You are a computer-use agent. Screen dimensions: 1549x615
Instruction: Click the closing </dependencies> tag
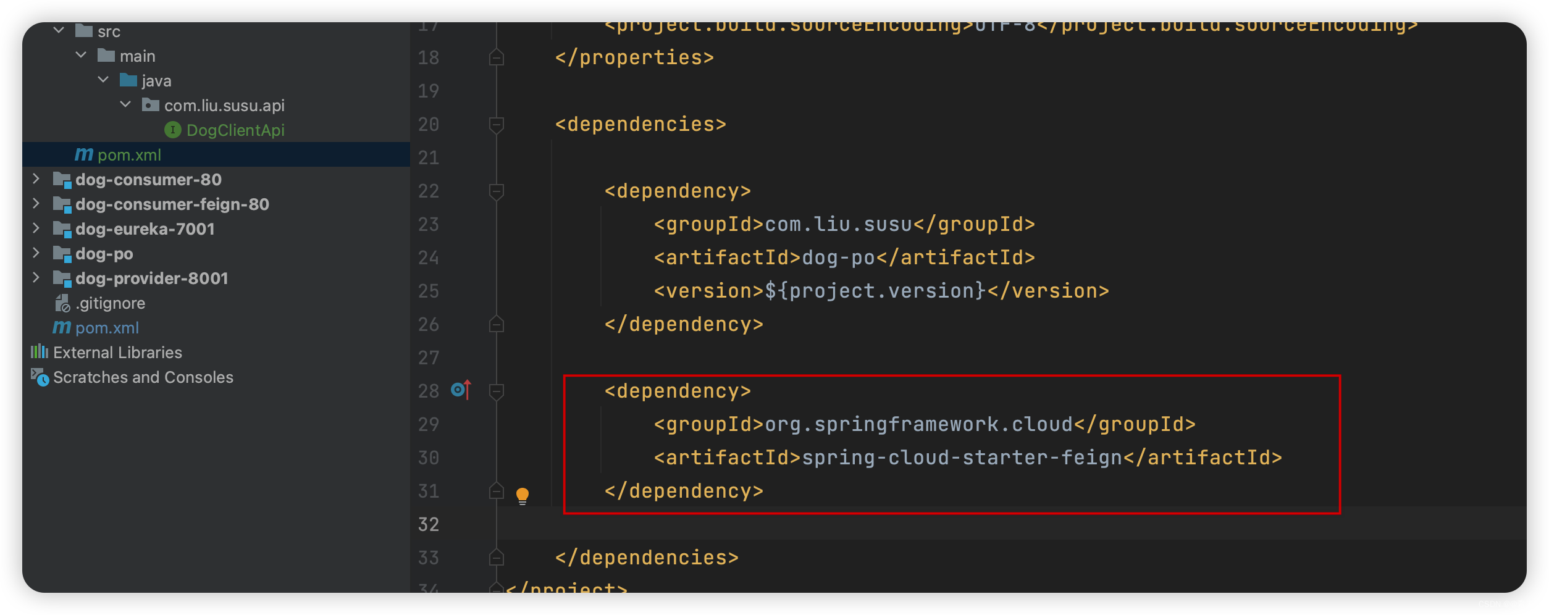[647, 558]
